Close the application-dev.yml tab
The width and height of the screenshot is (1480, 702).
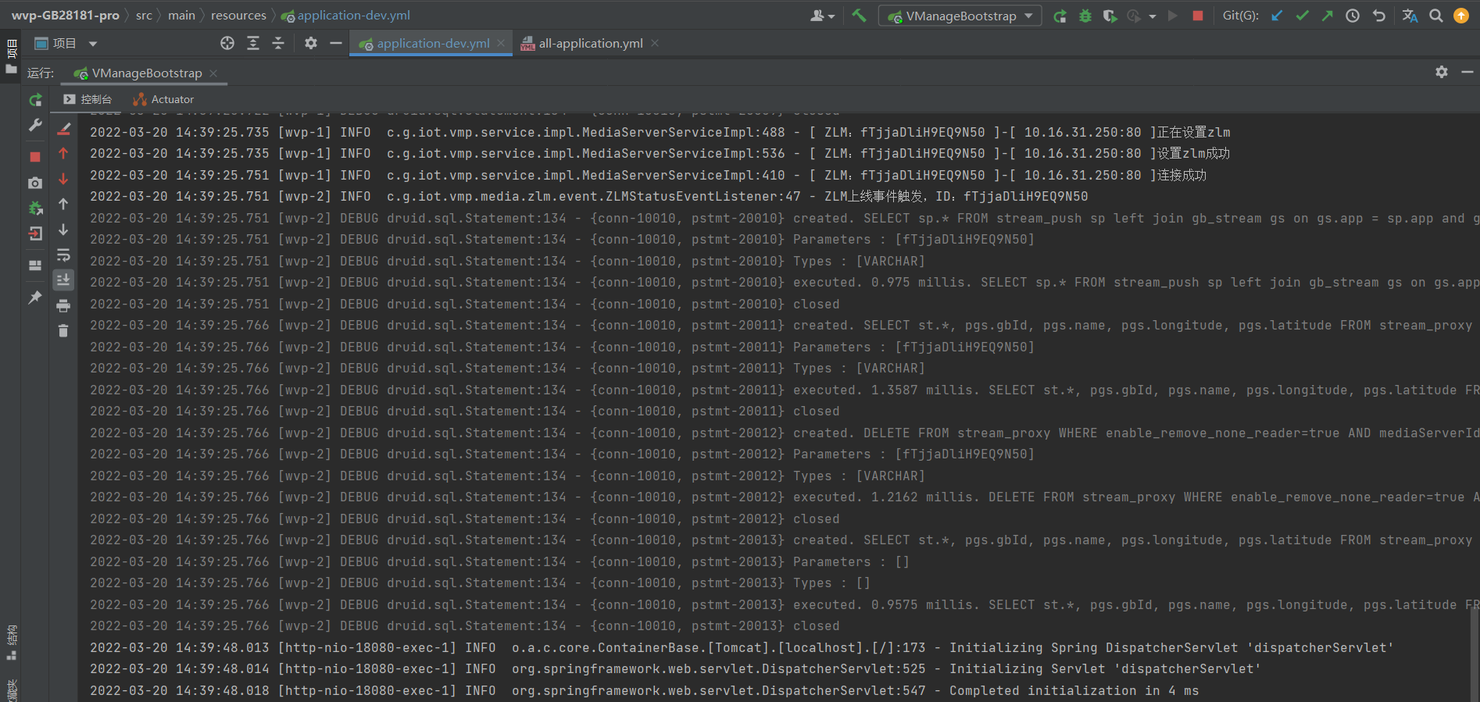tap(502, 43)
